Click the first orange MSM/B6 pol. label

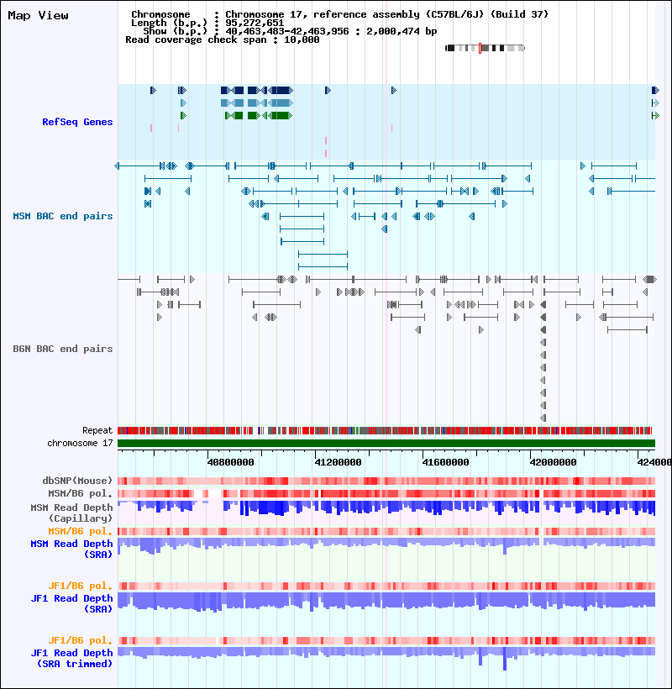tap(81, 531)
